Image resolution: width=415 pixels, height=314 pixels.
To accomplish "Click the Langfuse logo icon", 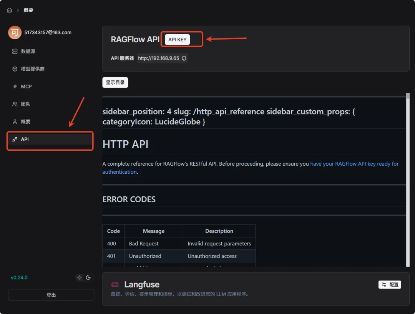I will click(x=115, y=285).
